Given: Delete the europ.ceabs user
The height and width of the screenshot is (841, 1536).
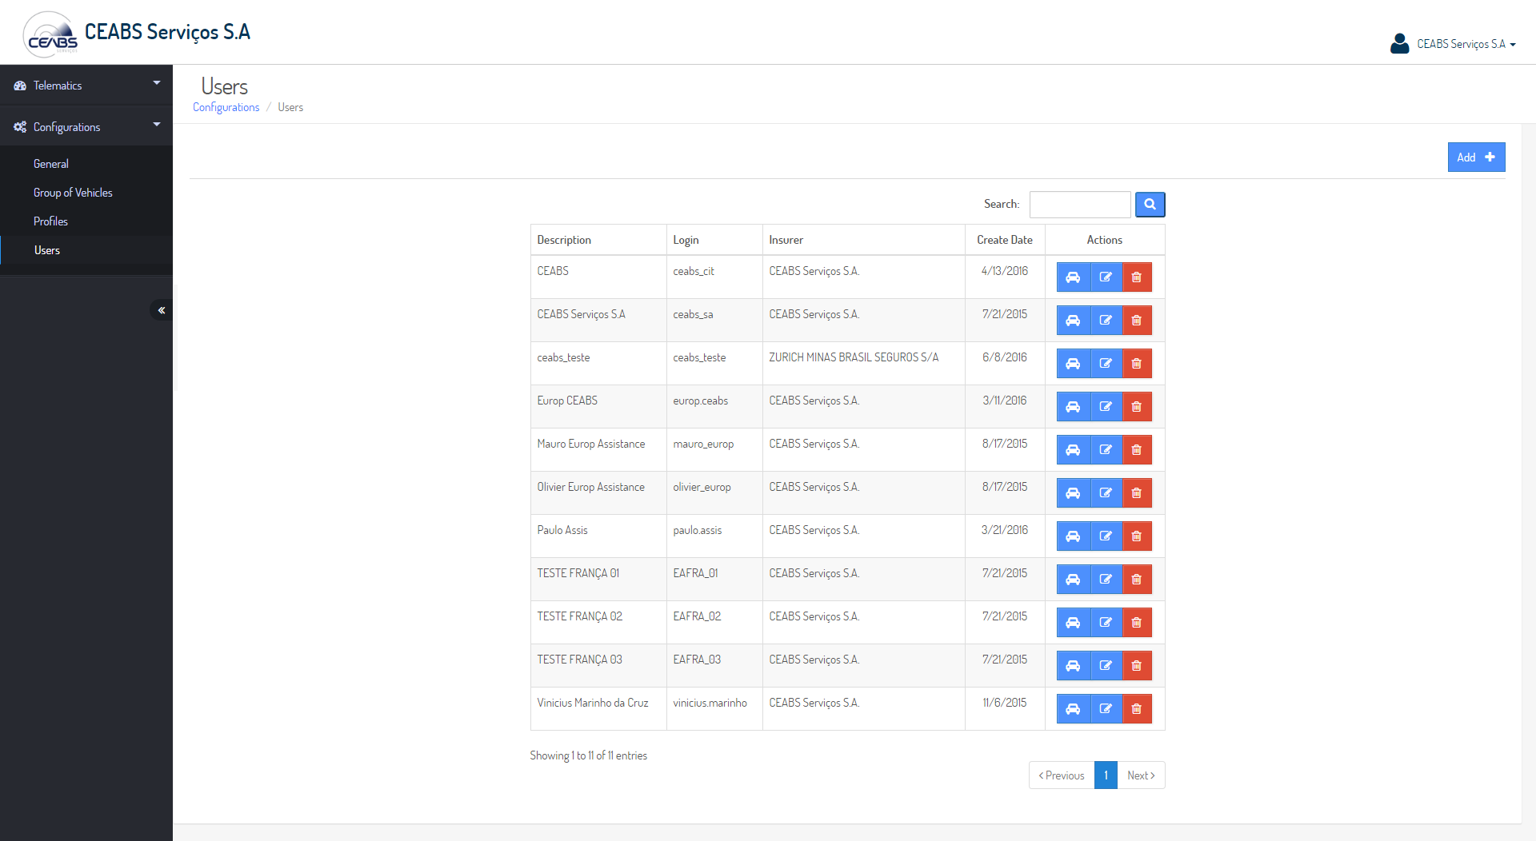Looking at the screenshot, I should click(1137, 407).
